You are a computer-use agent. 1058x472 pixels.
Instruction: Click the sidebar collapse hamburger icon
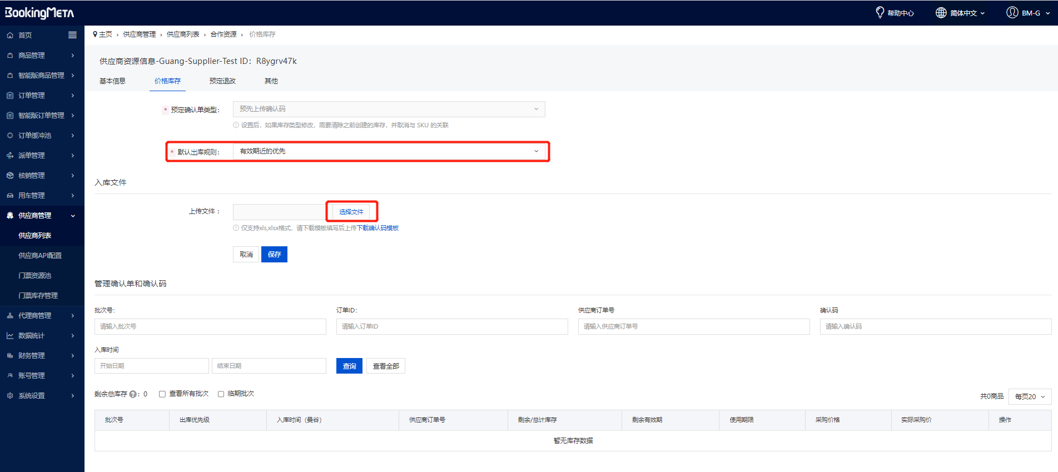tap(72, 35)
